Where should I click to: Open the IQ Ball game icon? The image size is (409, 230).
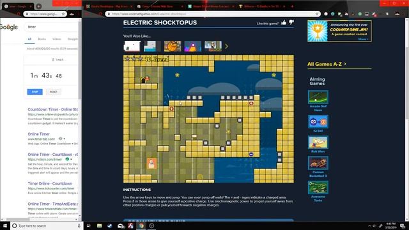[x=318, y=121]
